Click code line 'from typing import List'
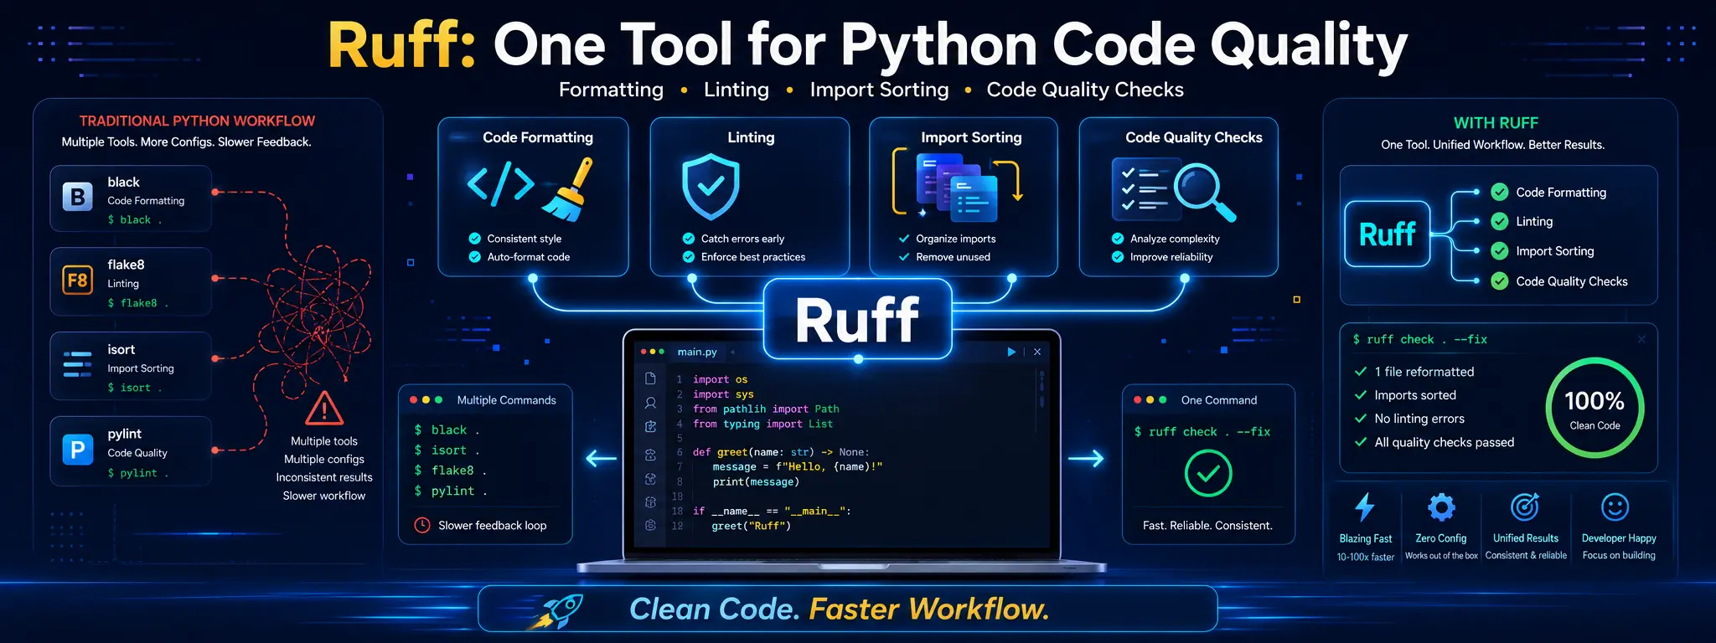 click(x=762, y=424)
